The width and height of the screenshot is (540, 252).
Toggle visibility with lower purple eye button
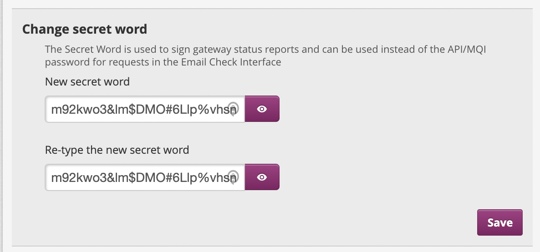(x=262, y=177)
